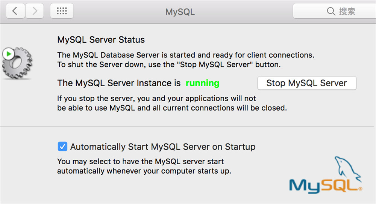Image resolution: width=376 pixels, height=204 pixels.
Task: Go back with the left chevron button
Action: 15,11
